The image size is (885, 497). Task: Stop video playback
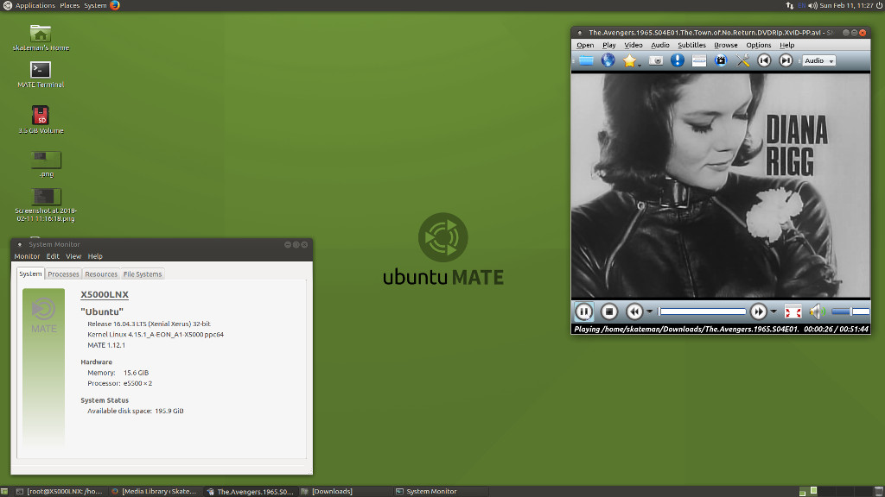609,311
